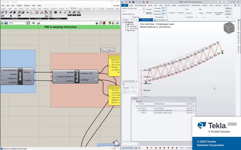Select the Model component node
Screen dimensions: 241x150
tap(20, 76)
